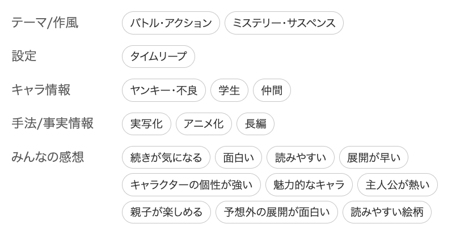
Task: Open the タイムリープ setting tag
Action: [158, 57]
